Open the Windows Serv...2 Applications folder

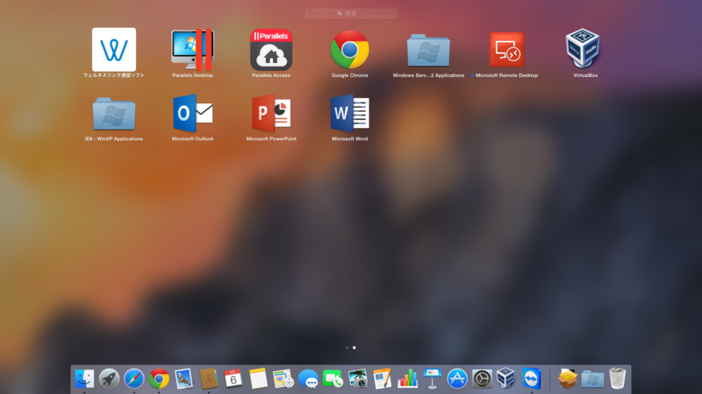click(x=428, y=50)
